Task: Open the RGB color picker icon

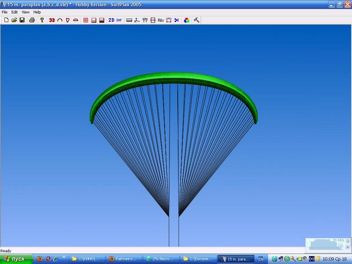Action: (x=187, y=20)
